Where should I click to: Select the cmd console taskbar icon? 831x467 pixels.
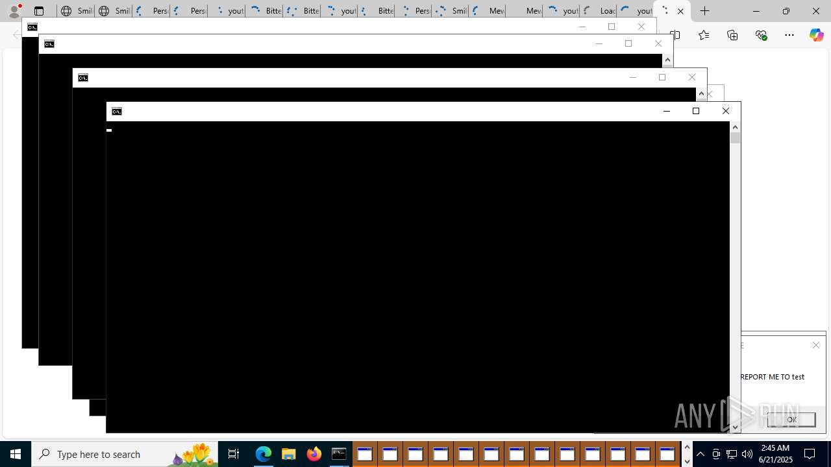[339, 454]
